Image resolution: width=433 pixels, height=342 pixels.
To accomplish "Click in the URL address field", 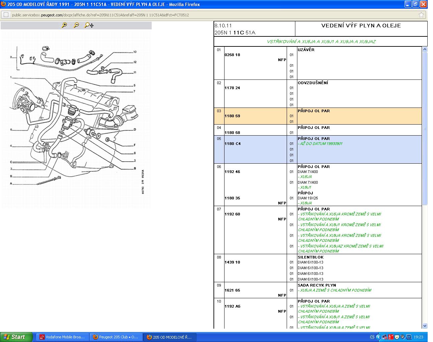I will pos(214,15).
